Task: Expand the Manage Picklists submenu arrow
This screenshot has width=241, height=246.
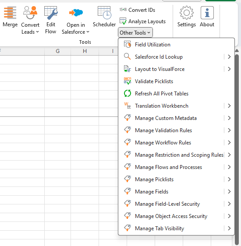Action: pyautogui.click(x=229, y=179)
